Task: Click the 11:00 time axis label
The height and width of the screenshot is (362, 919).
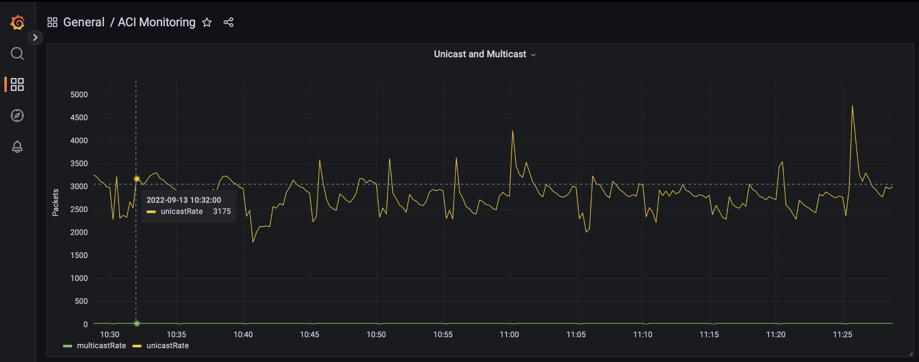Action: (509, 334)
